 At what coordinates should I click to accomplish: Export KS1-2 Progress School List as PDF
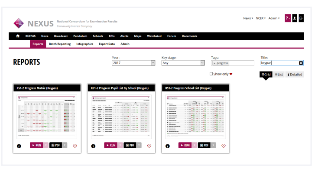pos(204,145)
